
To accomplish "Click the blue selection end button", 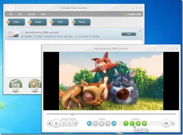I will pyautogui.click(x=114, y=123).
